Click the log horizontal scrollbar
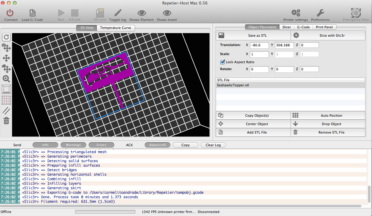This screenshot has height=216, width=372. (181, 206)
